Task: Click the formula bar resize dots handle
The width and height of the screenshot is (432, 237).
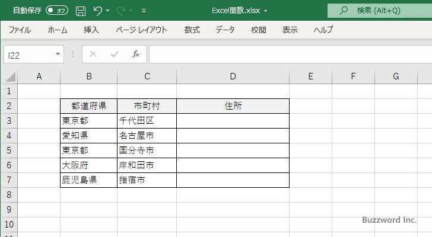Action: tap(73, 54)
